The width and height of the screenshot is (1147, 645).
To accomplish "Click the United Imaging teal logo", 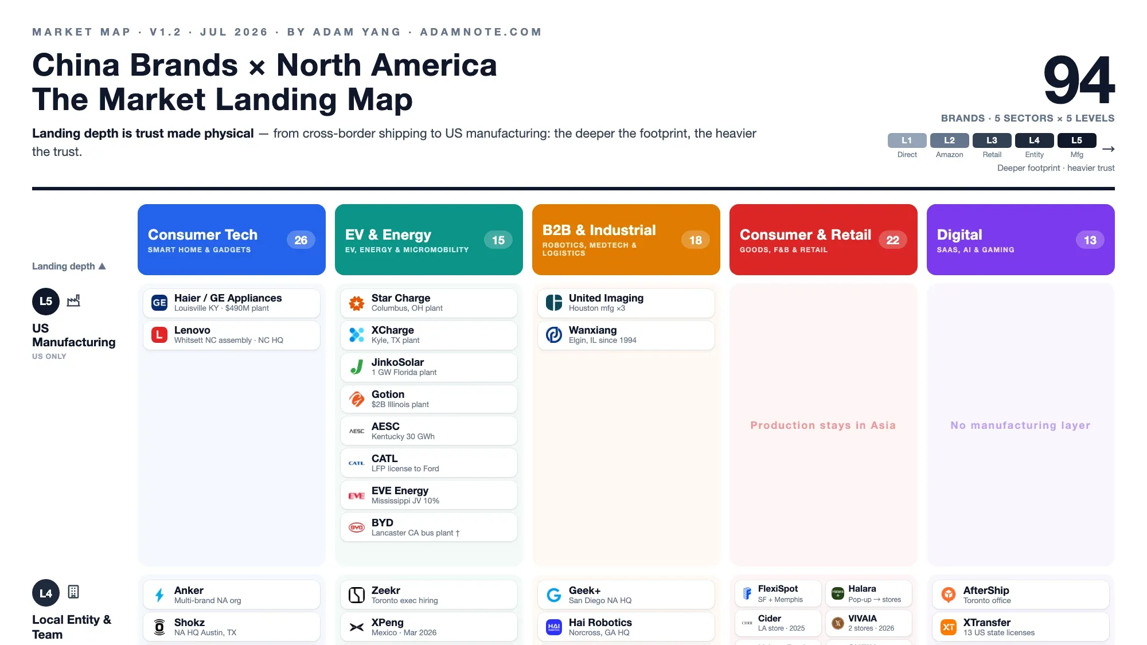I will [554, 303].
